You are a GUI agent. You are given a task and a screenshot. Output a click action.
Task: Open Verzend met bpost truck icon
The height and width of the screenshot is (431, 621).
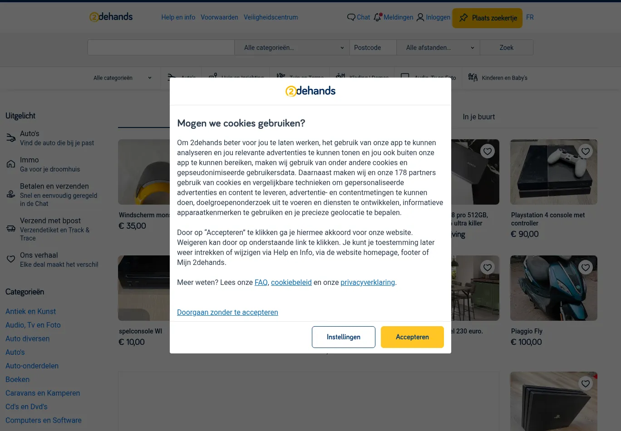(11, 229)
